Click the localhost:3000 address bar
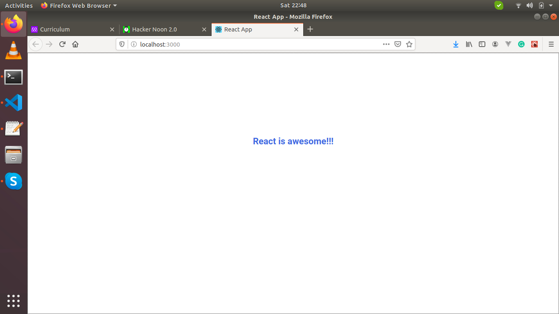This screenshot has width=559, height=314. (254, 44)
